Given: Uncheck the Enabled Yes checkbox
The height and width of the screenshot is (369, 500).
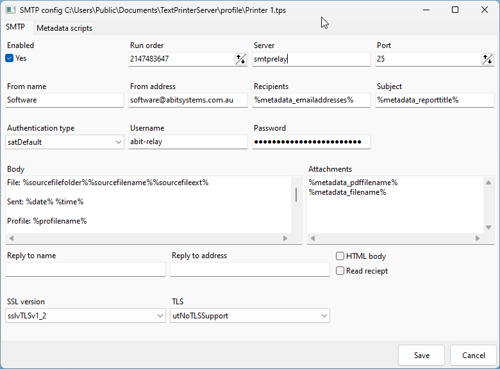Looking at the screenshot, I should click(x=9, y=58).
